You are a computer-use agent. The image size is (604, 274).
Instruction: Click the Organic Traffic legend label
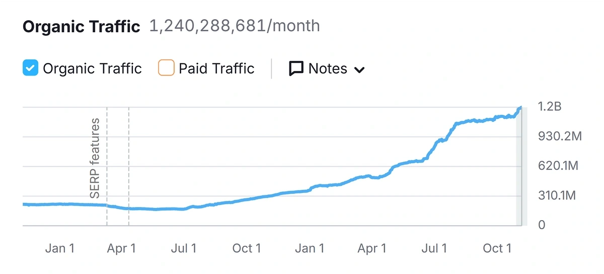click(x=92, y=68)
